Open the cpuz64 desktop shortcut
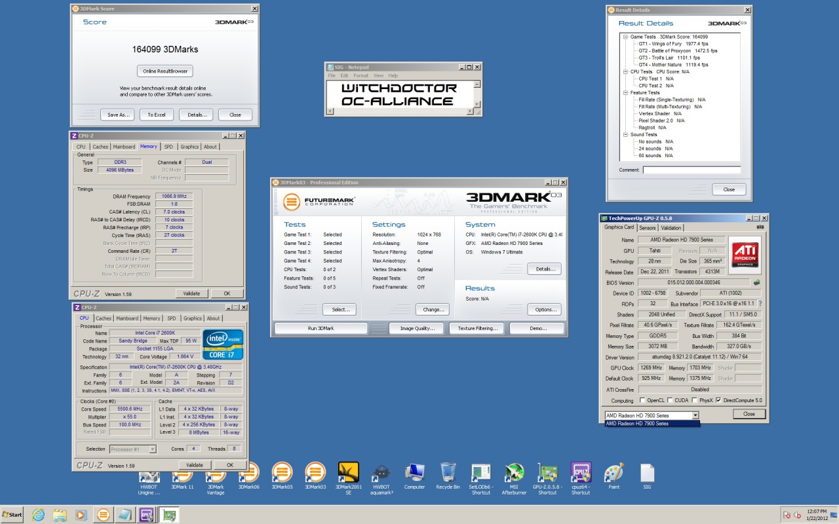 point(581,472)
